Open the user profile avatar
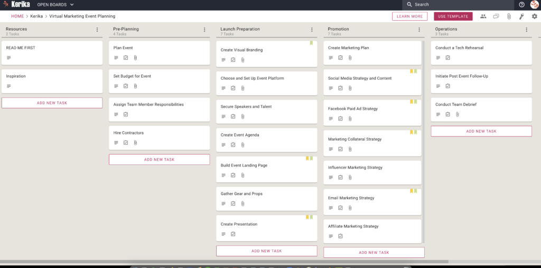Image resolution: width=541 pixels, height=268 pixels. point(535,4)
